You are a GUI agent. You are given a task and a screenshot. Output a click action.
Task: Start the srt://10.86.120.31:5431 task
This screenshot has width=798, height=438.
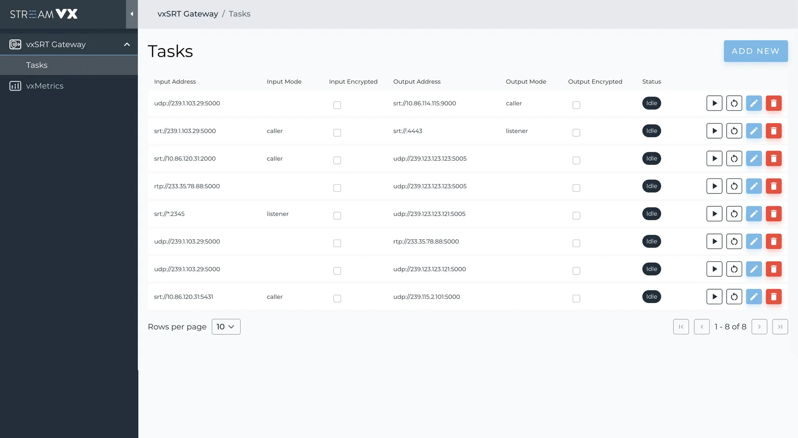[x=714, y=297]
